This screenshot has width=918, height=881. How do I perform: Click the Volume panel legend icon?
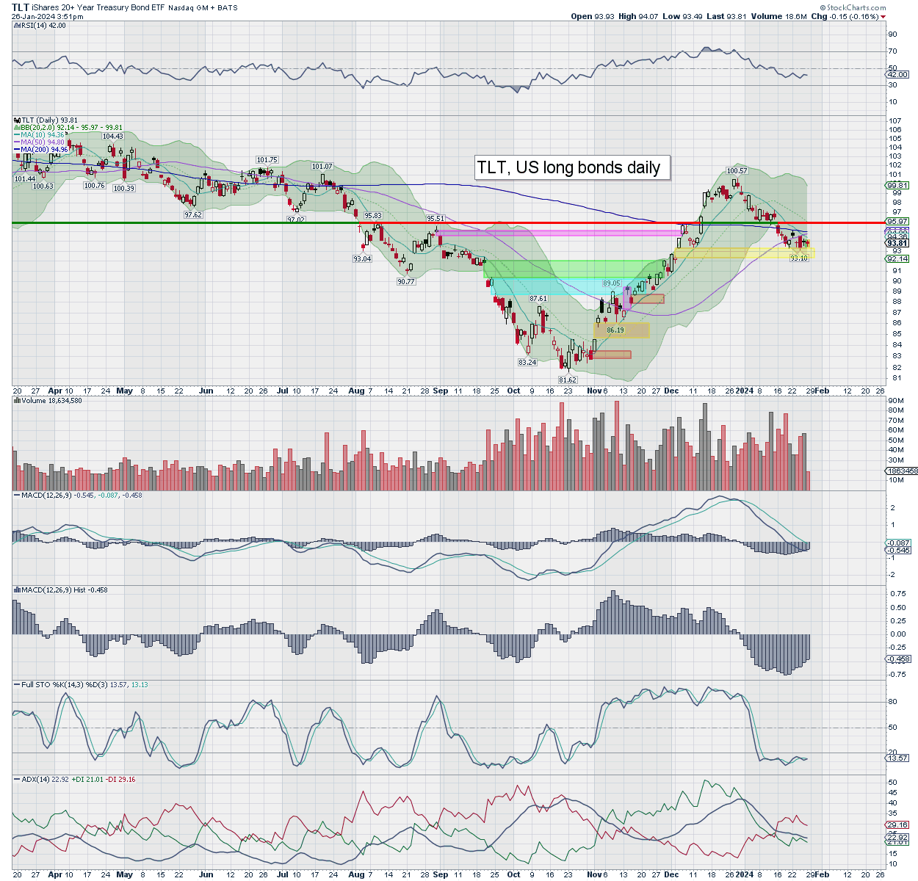[x=17, y=401]
